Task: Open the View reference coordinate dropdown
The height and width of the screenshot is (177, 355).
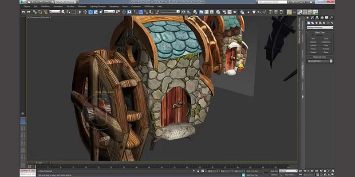Action: tap(109, 12)
